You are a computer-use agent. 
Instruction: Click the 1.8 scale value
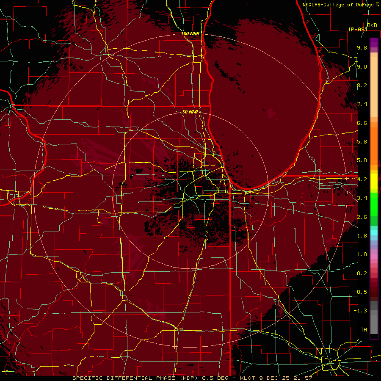pyautogui.click(x=362, y=236)
